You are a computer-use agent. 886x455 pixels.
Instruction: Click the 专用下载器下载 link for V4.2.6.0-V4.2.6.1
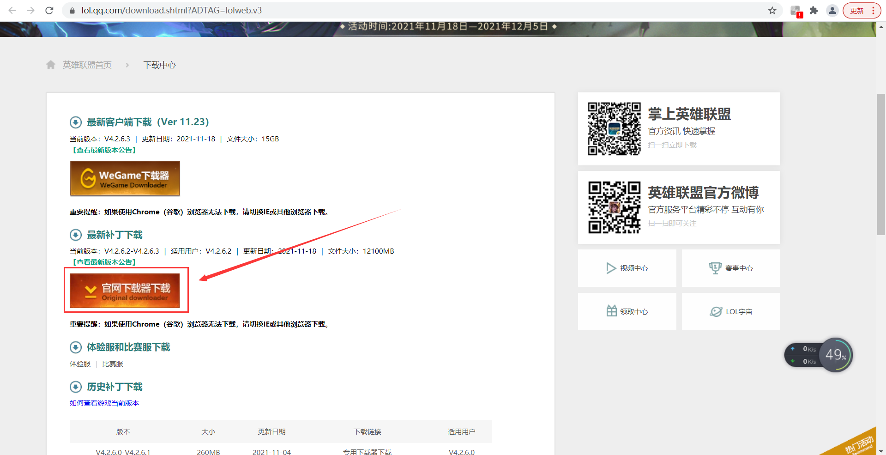click(367, 452)
